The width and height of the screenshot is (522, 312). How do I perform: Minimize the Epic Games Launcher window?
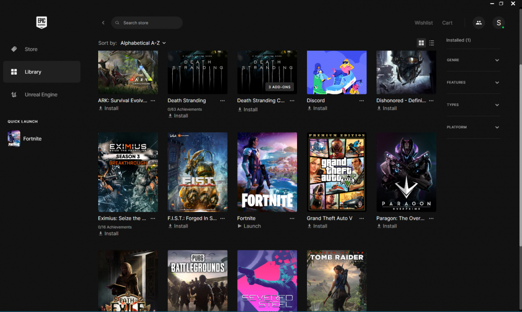[x=492, y=3]
